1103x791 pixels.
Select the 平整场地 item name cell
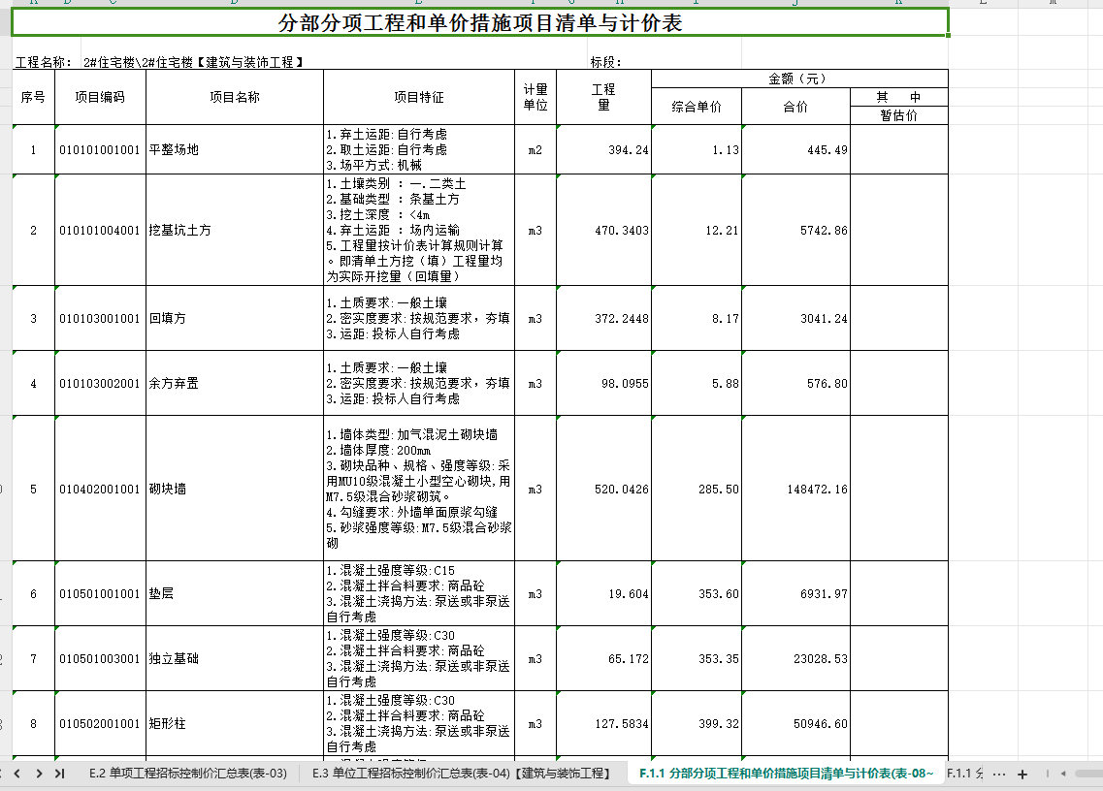234,149
